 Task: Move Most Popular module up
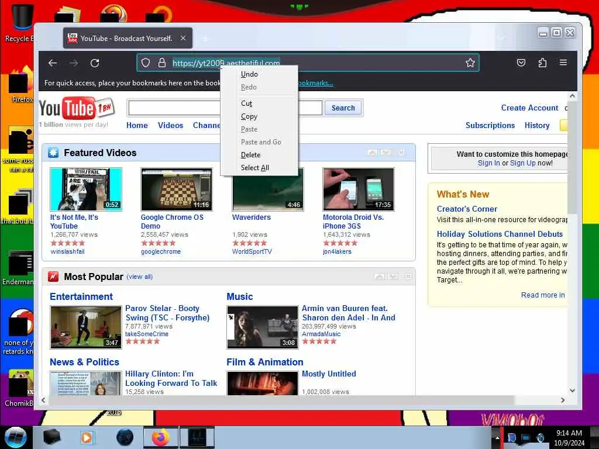[379, 276]
